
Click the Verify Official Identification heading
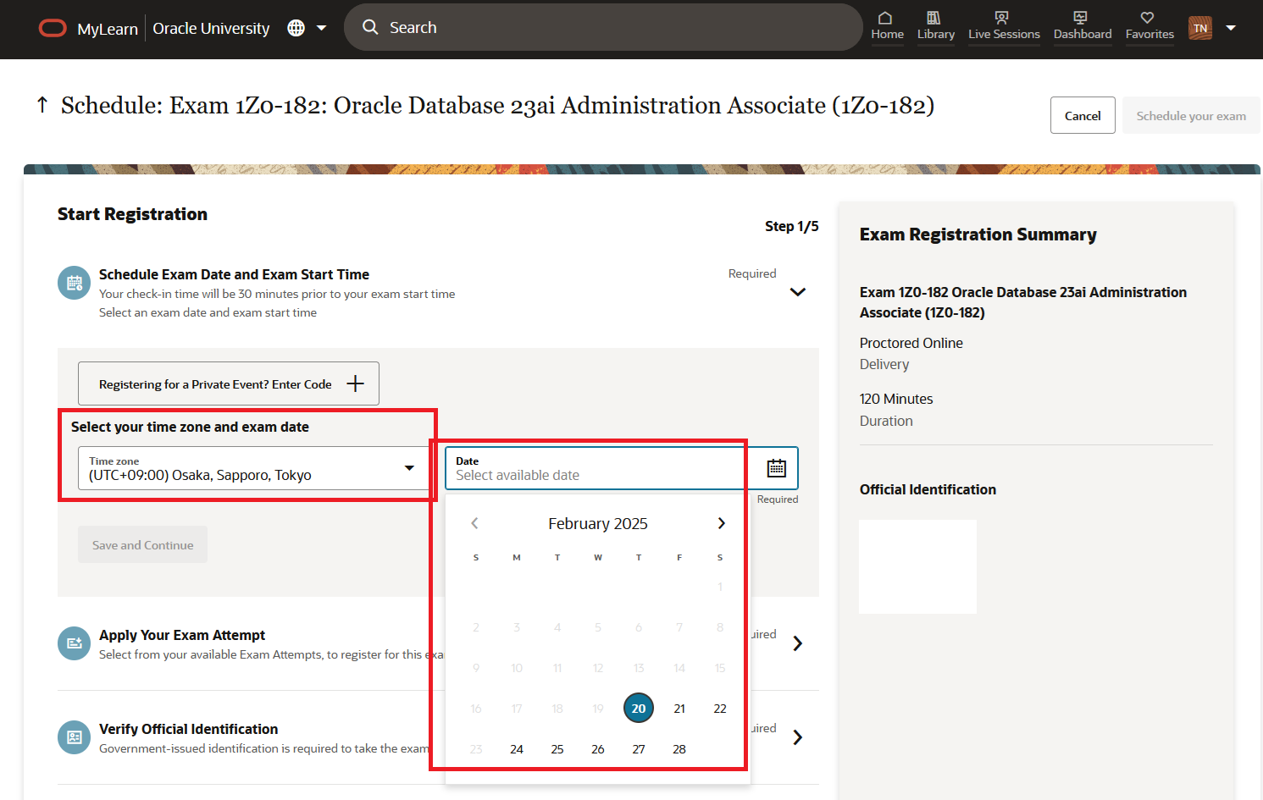pyautogui.click(x=188, y=729)
